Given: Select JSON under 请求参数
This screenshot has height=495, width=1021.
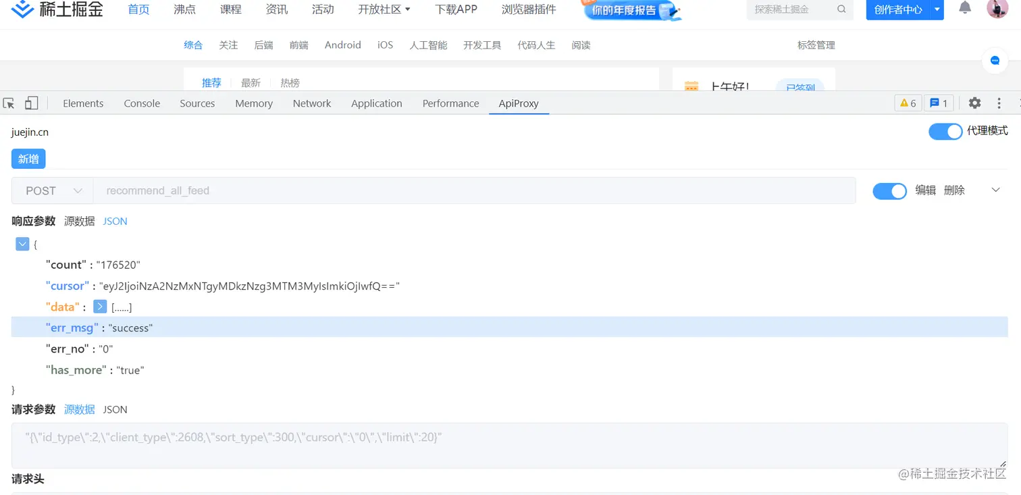Looking at the screenshot, I should point(115,409).
